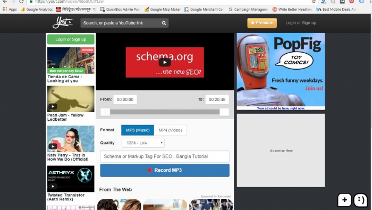Click play icon on Pearl Jam thumbnail
The image size is (372, 210).
click(53, 106)
